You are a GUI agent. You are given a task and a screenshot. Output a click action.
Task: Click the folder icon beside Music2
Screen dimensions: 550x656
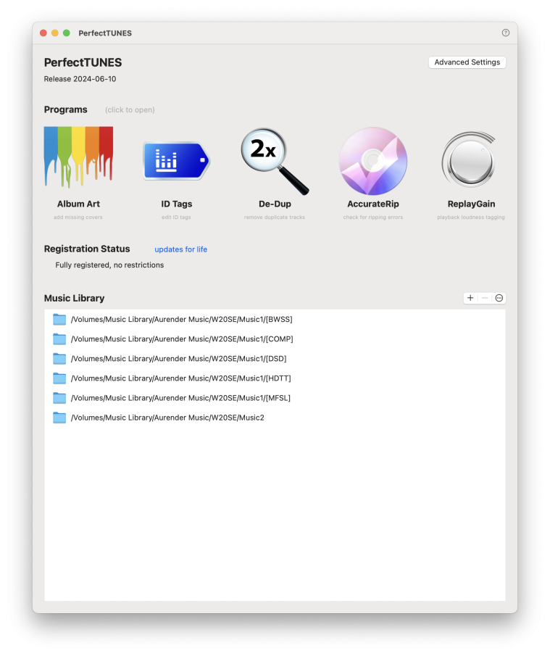(59, 418)
